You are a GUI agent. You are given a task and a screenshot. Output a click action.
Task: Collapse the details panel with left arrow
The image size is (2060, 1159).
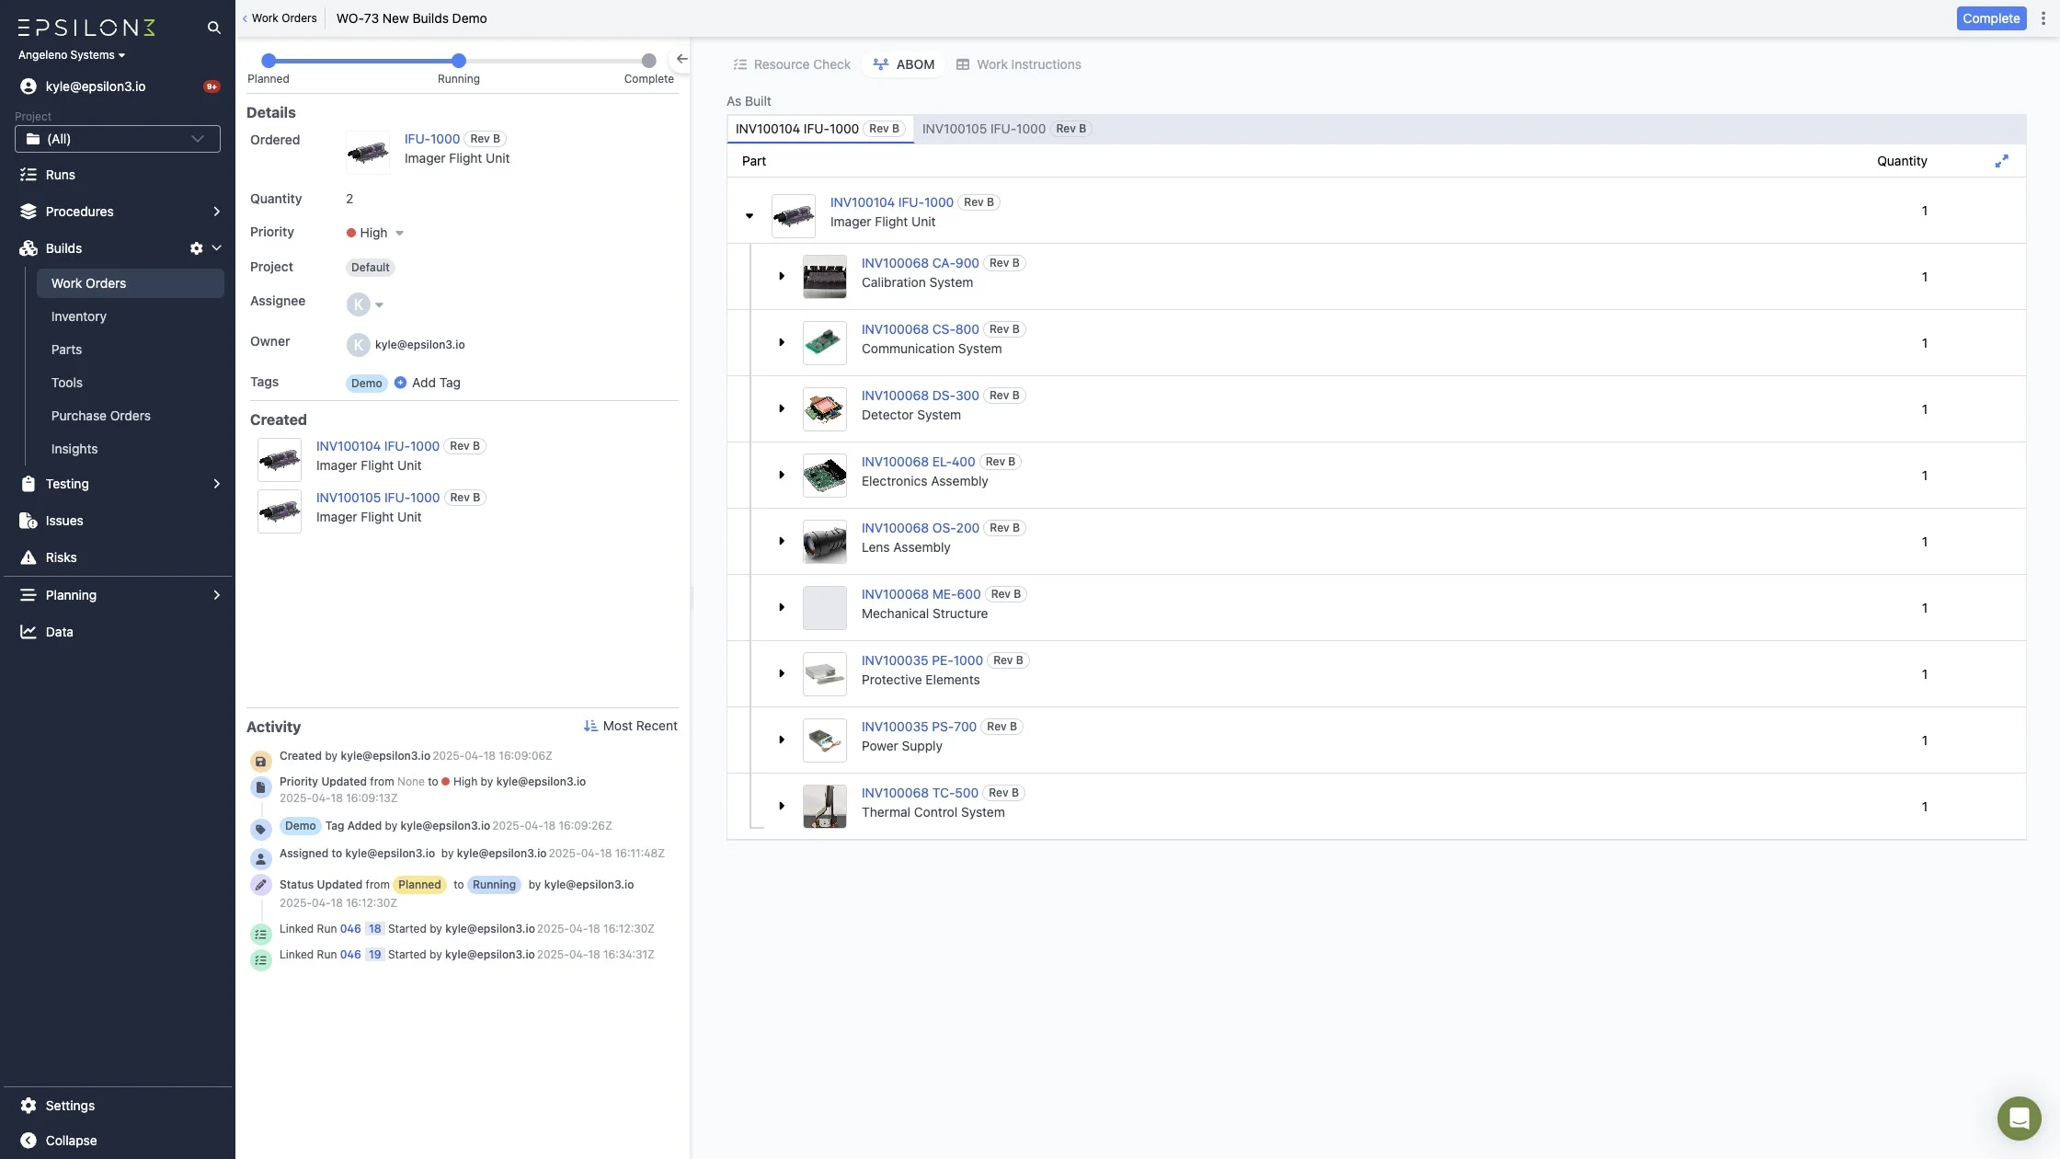coord(681,59)
